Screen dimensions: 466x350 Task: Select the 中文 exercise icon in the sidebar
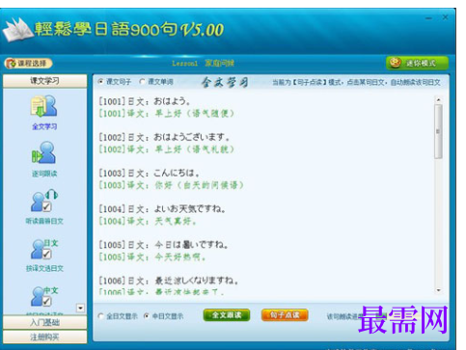click(x=44, y=296)
